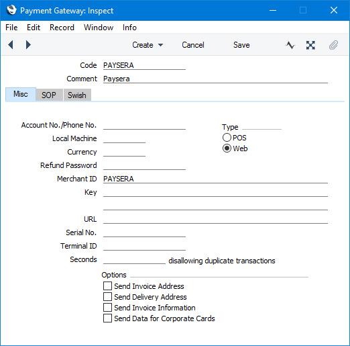
Task: Minimize the Payment Gateway window
Action: (273, 10)
